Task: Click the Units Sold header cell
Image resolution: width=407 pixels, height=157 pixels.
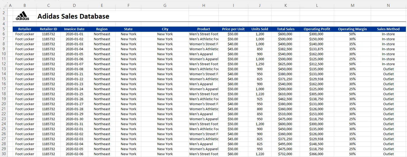Action: pos(260,29)
